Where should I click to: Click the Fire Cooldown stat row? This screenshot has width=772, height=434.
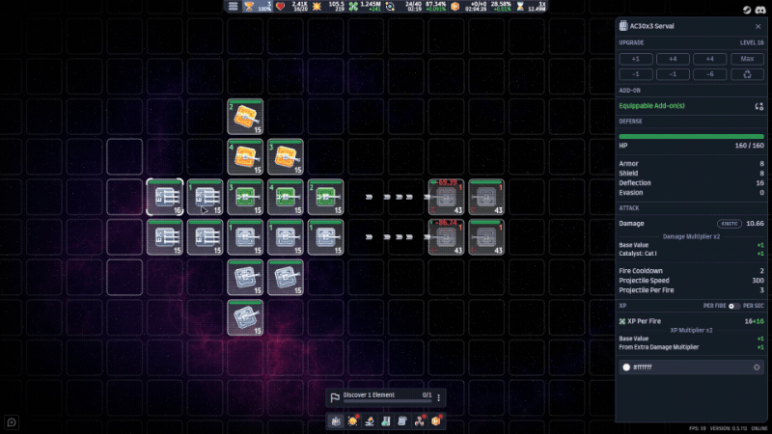pos(691,271)
